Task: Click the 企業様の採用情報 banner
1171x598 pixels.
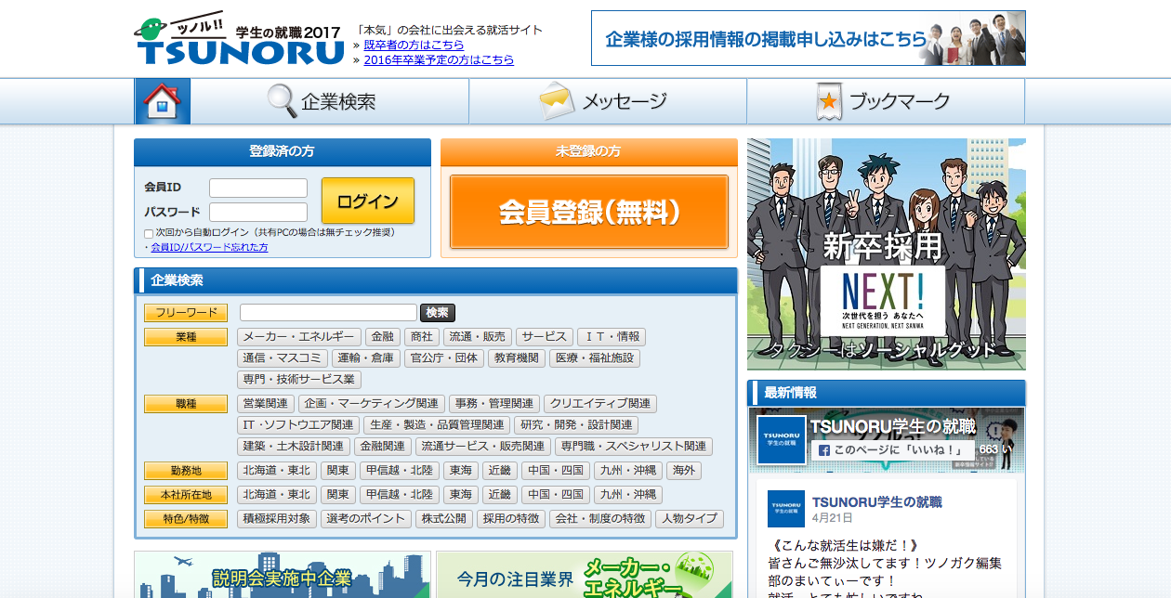Action: 809,38
